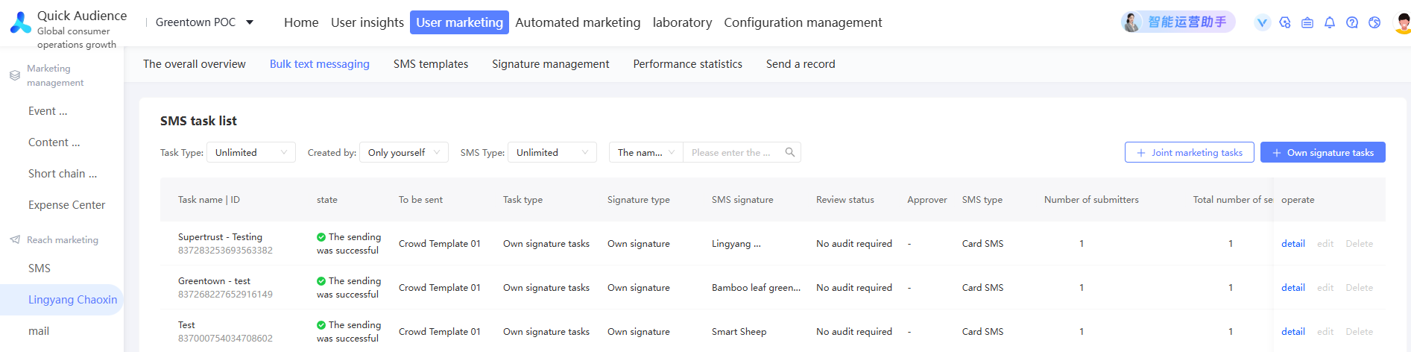Click the globe language icon

click(x=1374, y=22)
